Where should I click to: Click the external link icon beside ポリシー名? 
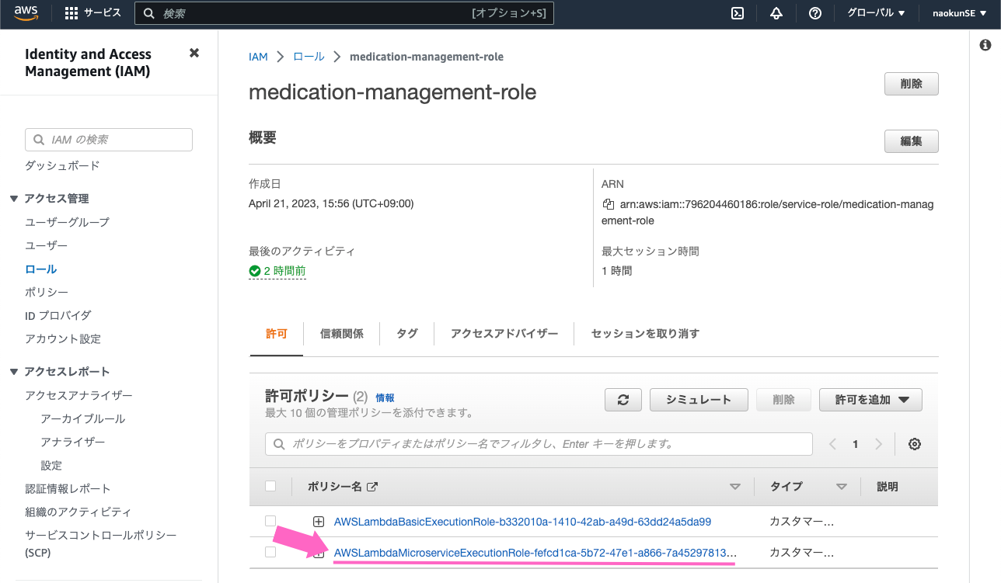click(372, 487)
